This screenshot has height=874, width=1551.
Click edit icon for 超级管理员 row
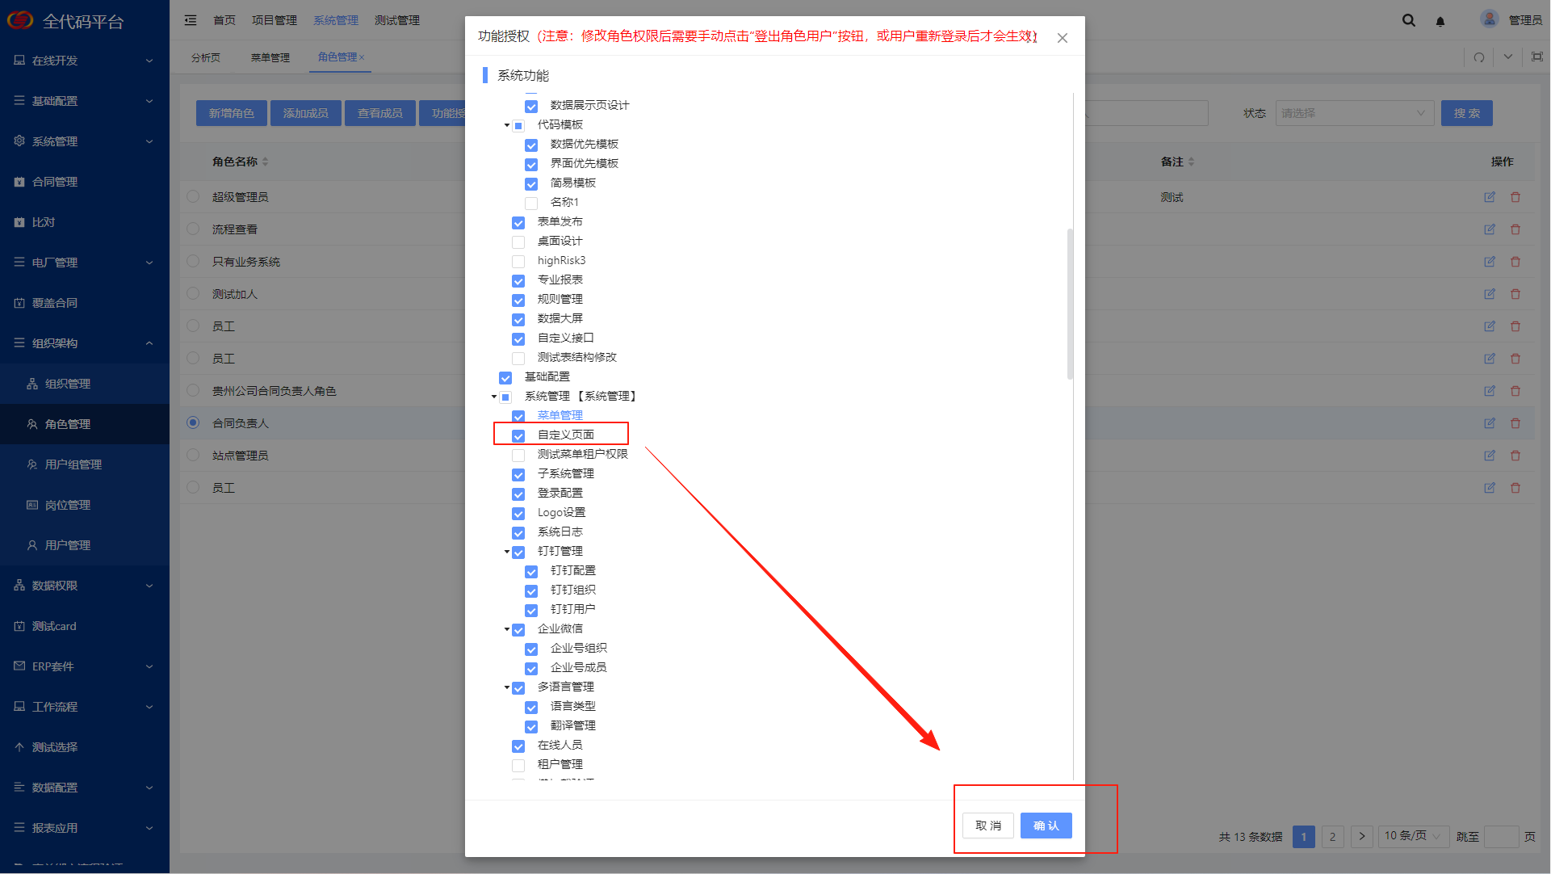[1490, 197]
